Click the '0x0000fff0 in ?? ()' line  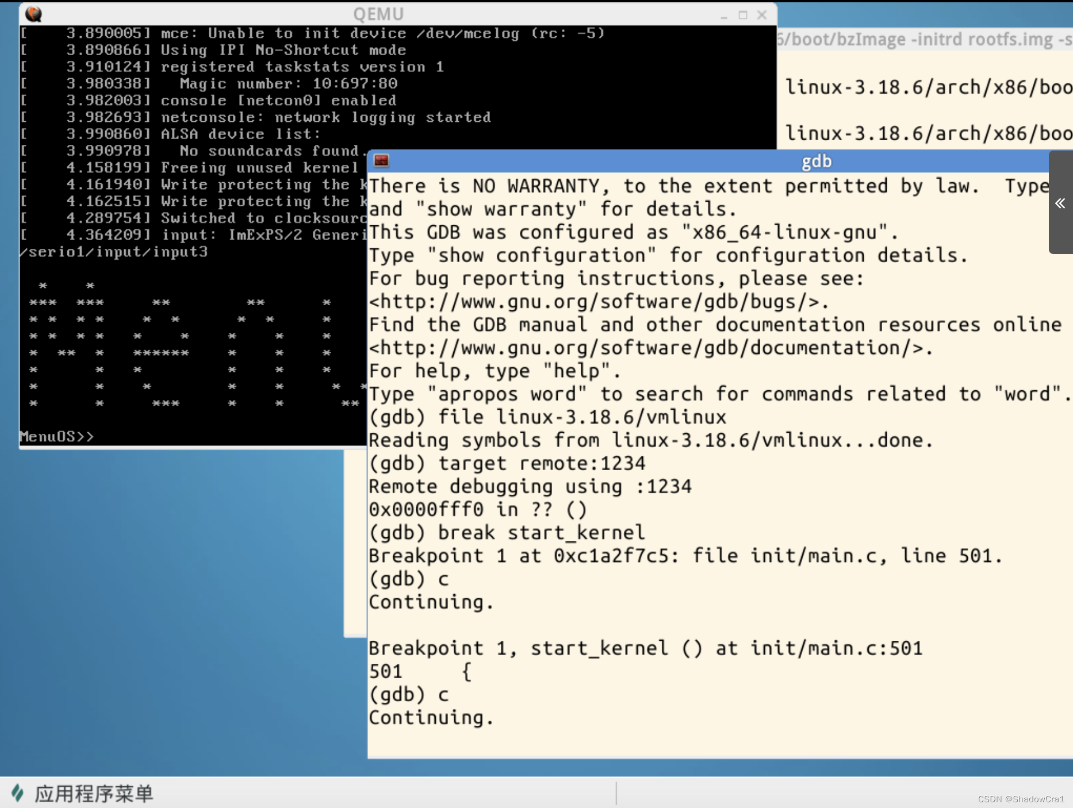click(478, 510)
